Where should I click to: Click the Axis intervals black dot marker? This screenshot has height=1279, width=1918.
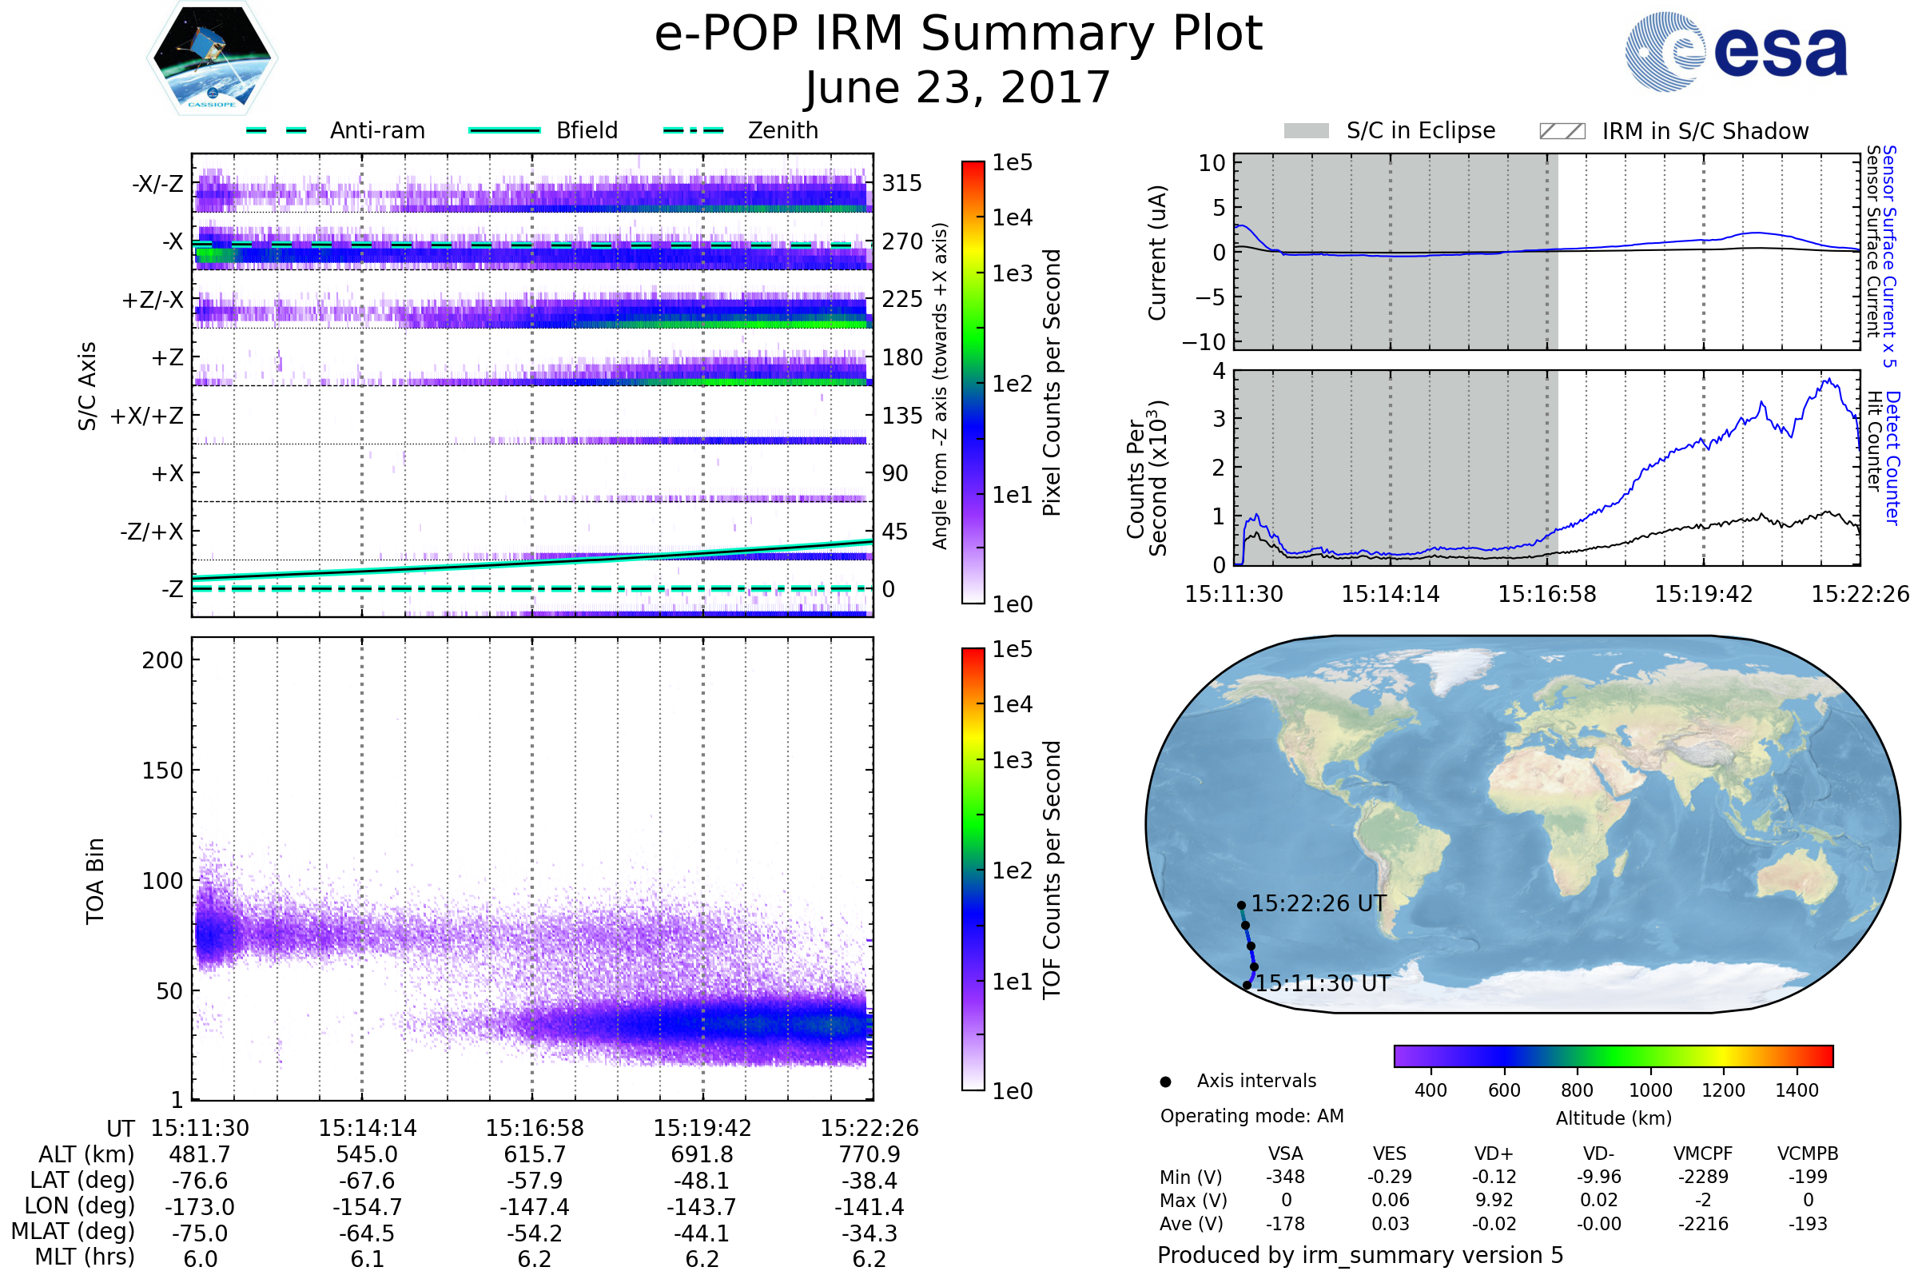point(1165,1082)
